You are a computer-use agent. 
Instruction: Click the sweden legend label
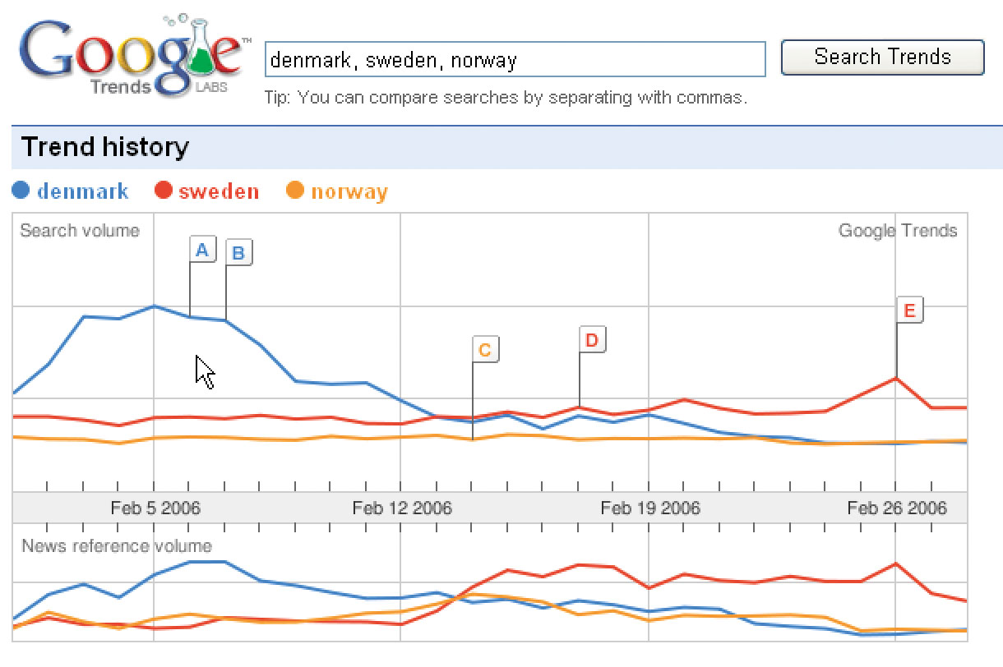pyautogui.click(x=219, y=192)
